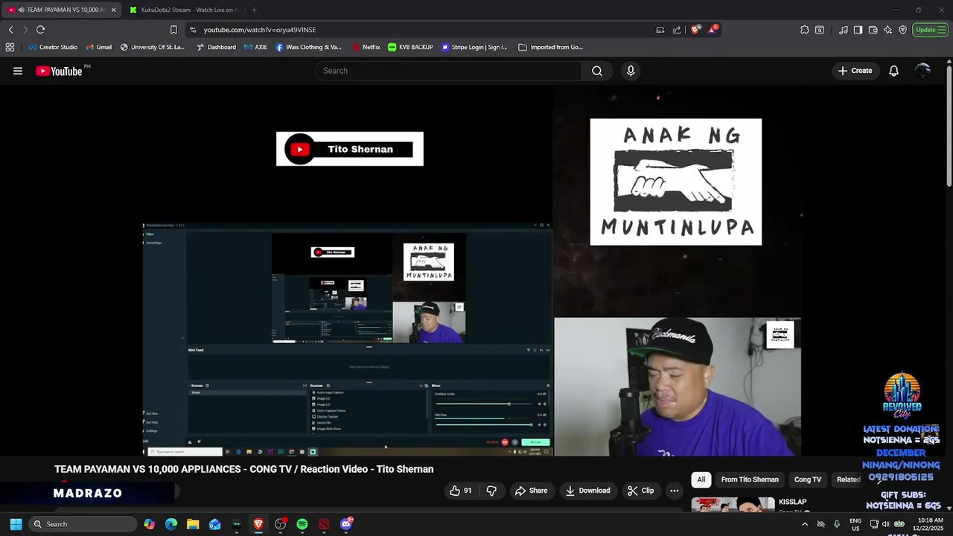
Task: Open a new browser tab
Action: (x=254, y=10)
